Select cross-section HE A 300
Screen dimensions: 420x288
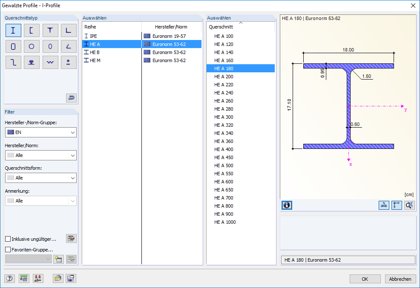tap(241, 117)
